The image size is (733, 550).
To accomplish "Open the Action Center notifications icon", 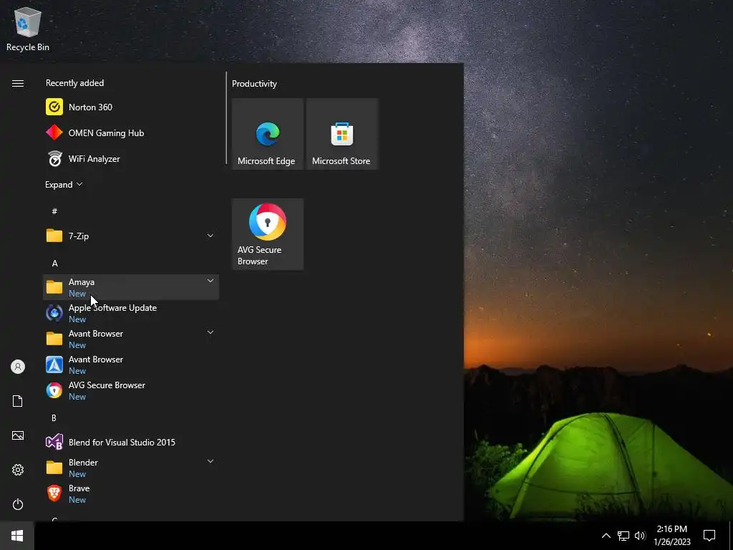I will [x=709, y=536].
